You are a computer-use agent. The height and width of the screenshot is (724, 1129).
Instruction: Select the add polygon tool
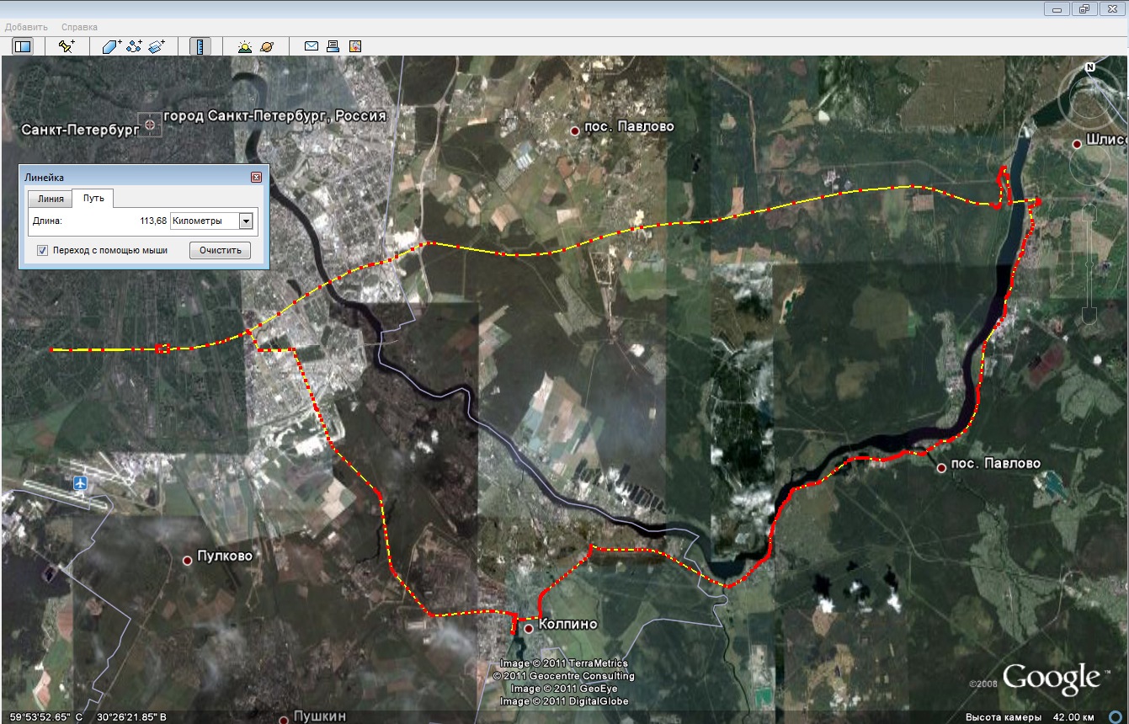pos(112,46)
